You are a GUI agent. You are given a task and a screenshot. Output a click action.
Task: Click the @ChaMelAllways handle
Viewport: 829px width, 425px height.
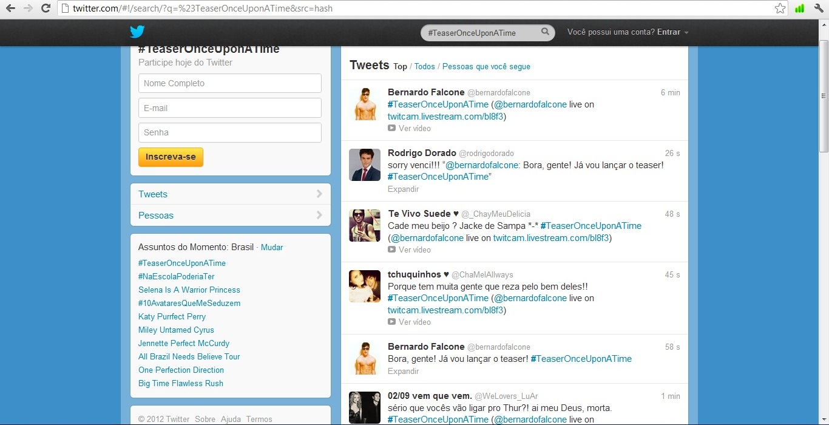482,275
